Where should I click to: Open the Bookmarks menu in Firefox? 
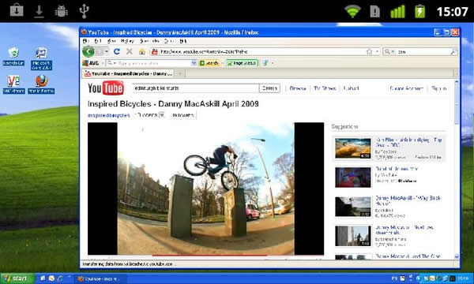(x=149, y=41)
